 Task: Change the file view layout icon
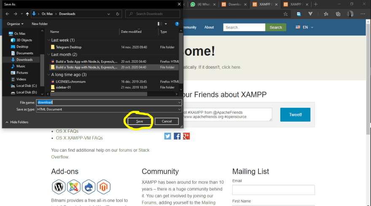[160, 24]
